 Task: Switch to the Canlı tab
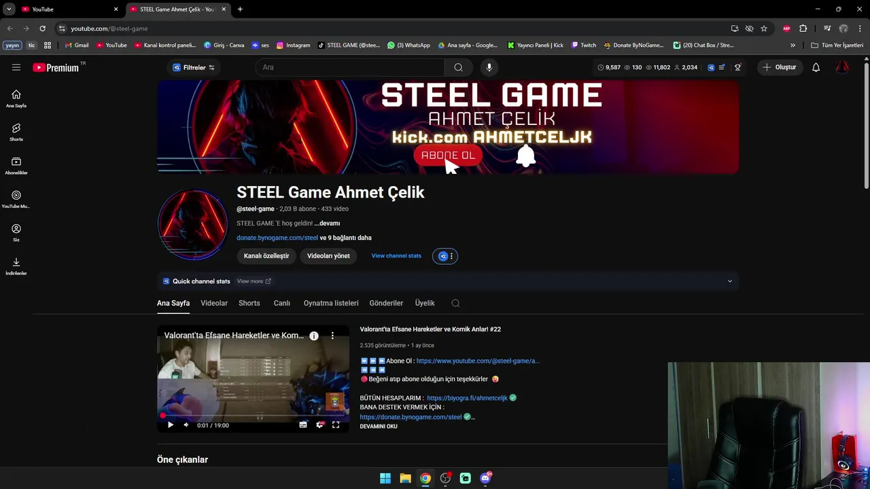tap(282, 303)
